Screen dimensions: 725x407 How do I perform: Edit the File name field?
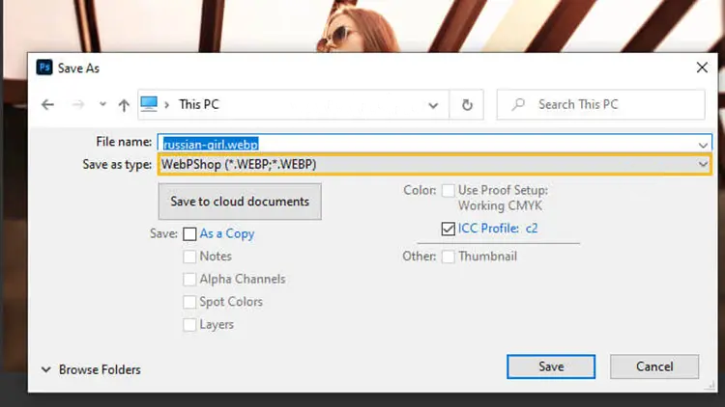(435, 144)
